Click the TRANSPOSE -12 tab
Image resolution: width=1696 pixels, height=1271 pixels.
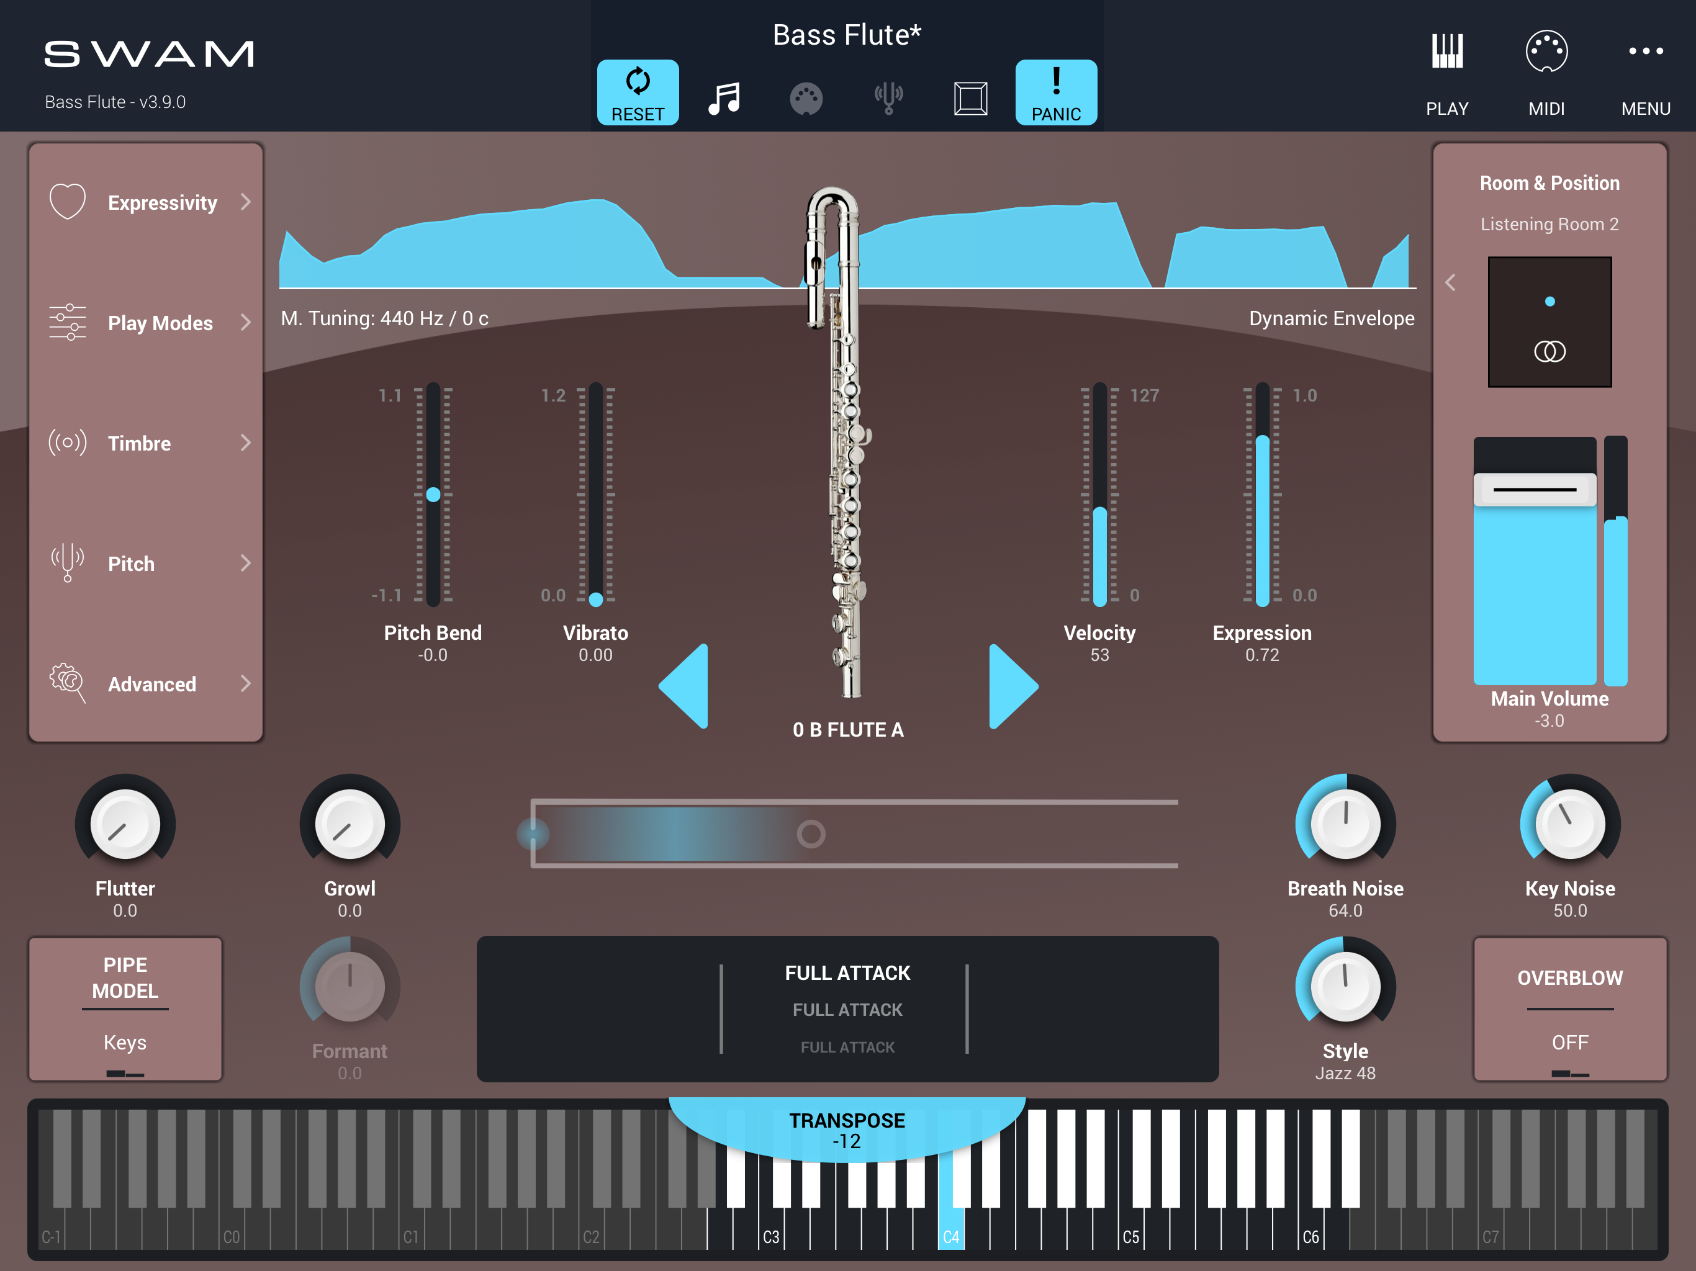(847, 1130)
